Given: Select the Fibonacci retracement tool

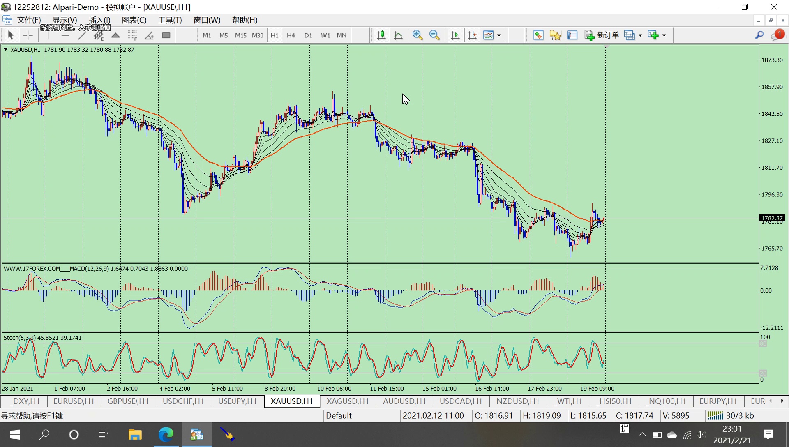Looking at the screenshot, I should [132, 35].
